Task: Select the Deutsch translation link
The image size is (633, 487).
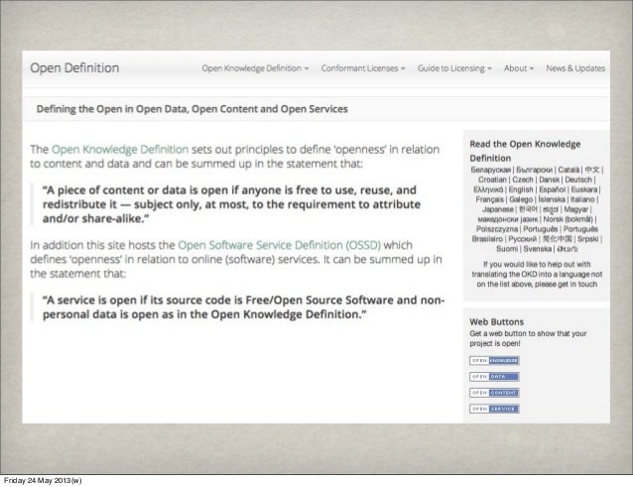Action: (578, 180)
